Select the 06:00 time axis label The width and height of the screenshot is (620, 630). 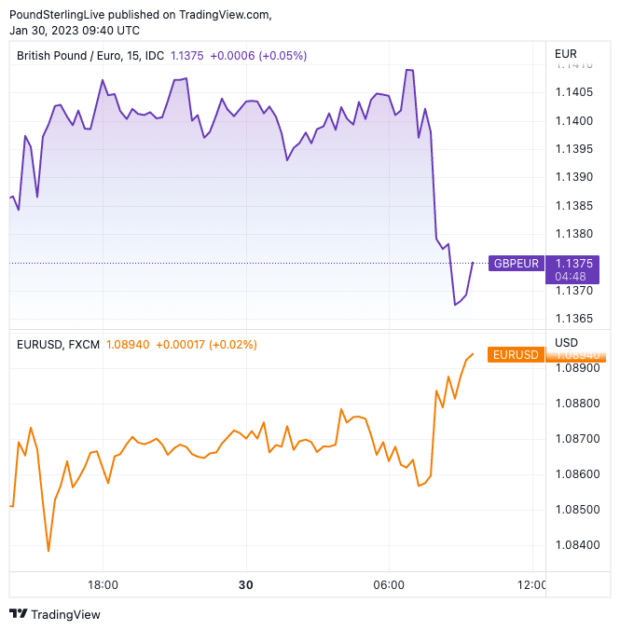coord(389,585)
